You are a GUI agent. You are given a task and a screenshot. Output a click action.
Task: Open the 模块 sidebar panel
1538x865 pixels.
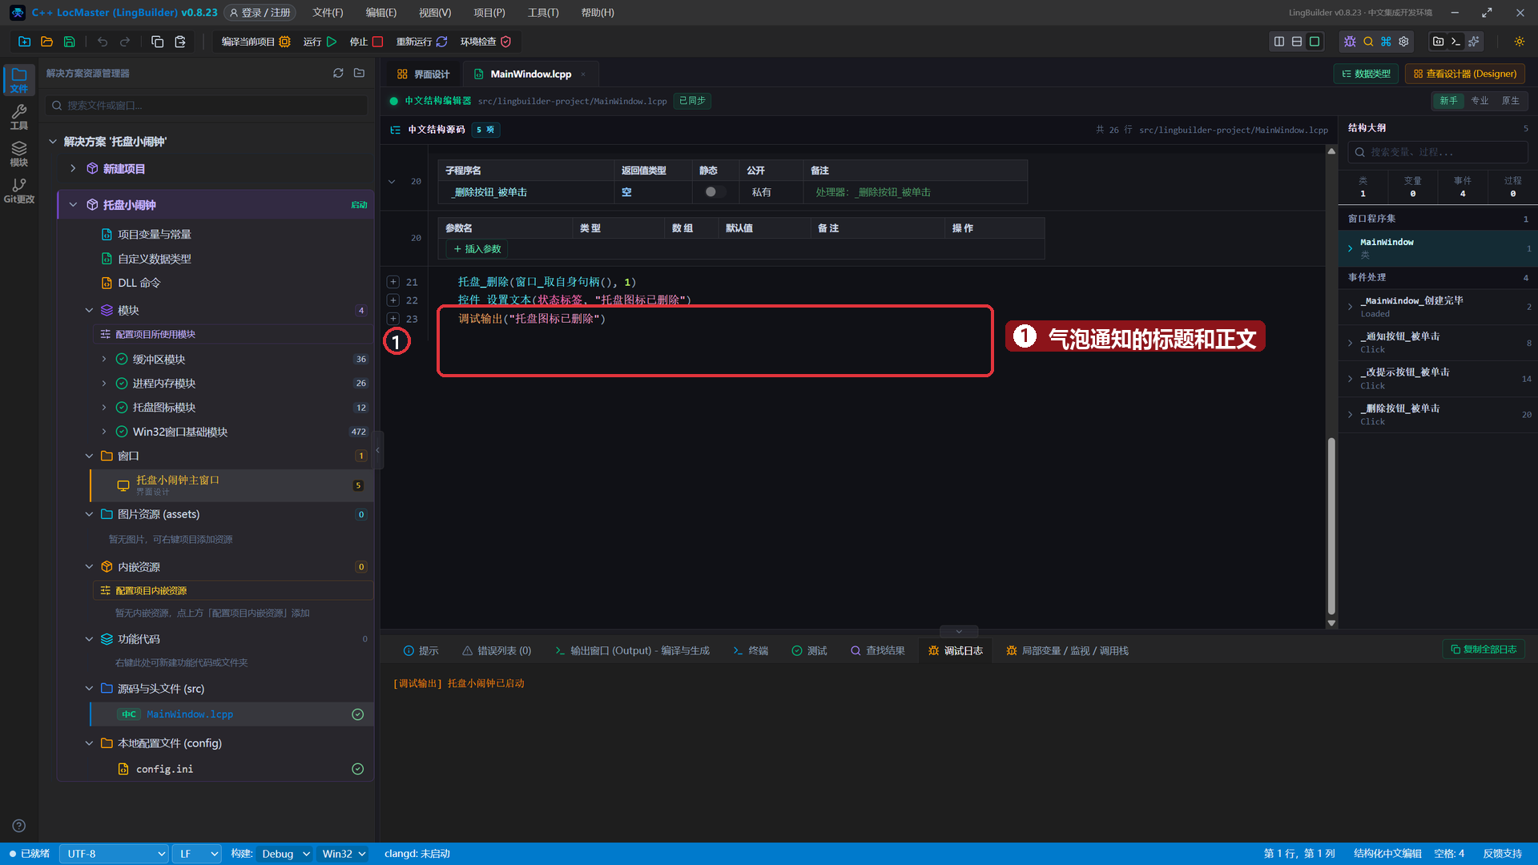coord(19,154)
